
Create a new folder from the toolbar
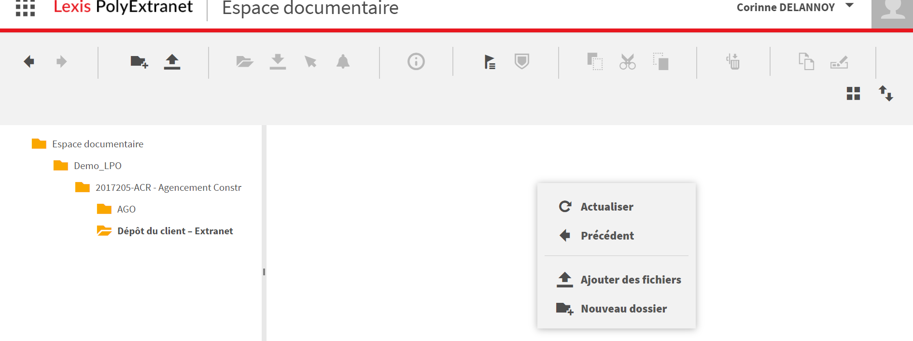click(x=139, y=62)
